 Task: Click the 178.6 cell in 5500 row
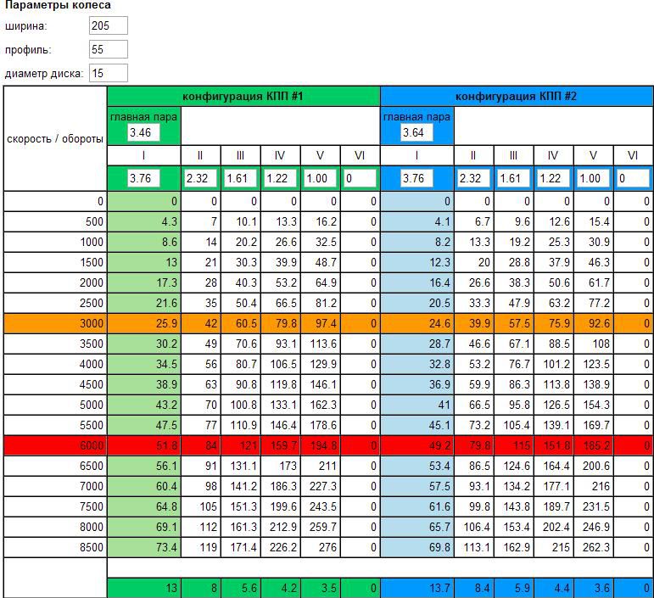click(x=321, y=425)
